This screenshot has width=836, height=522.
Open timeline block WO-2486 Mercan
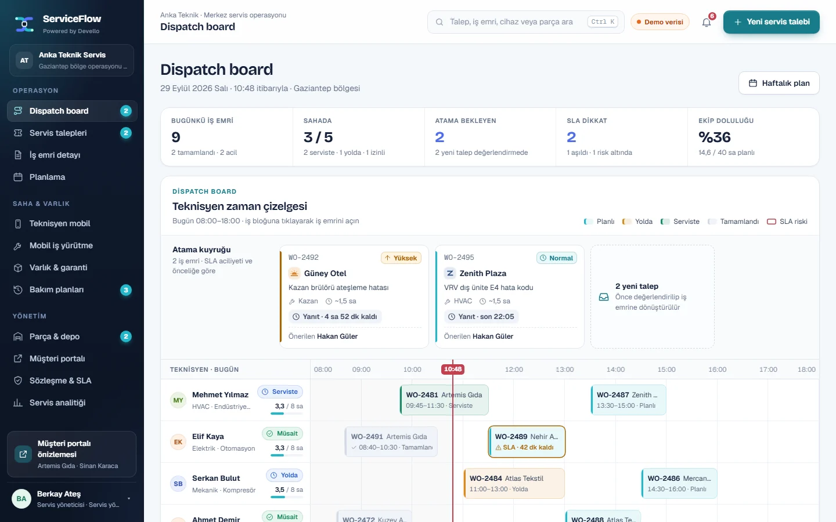coord(679,484)
